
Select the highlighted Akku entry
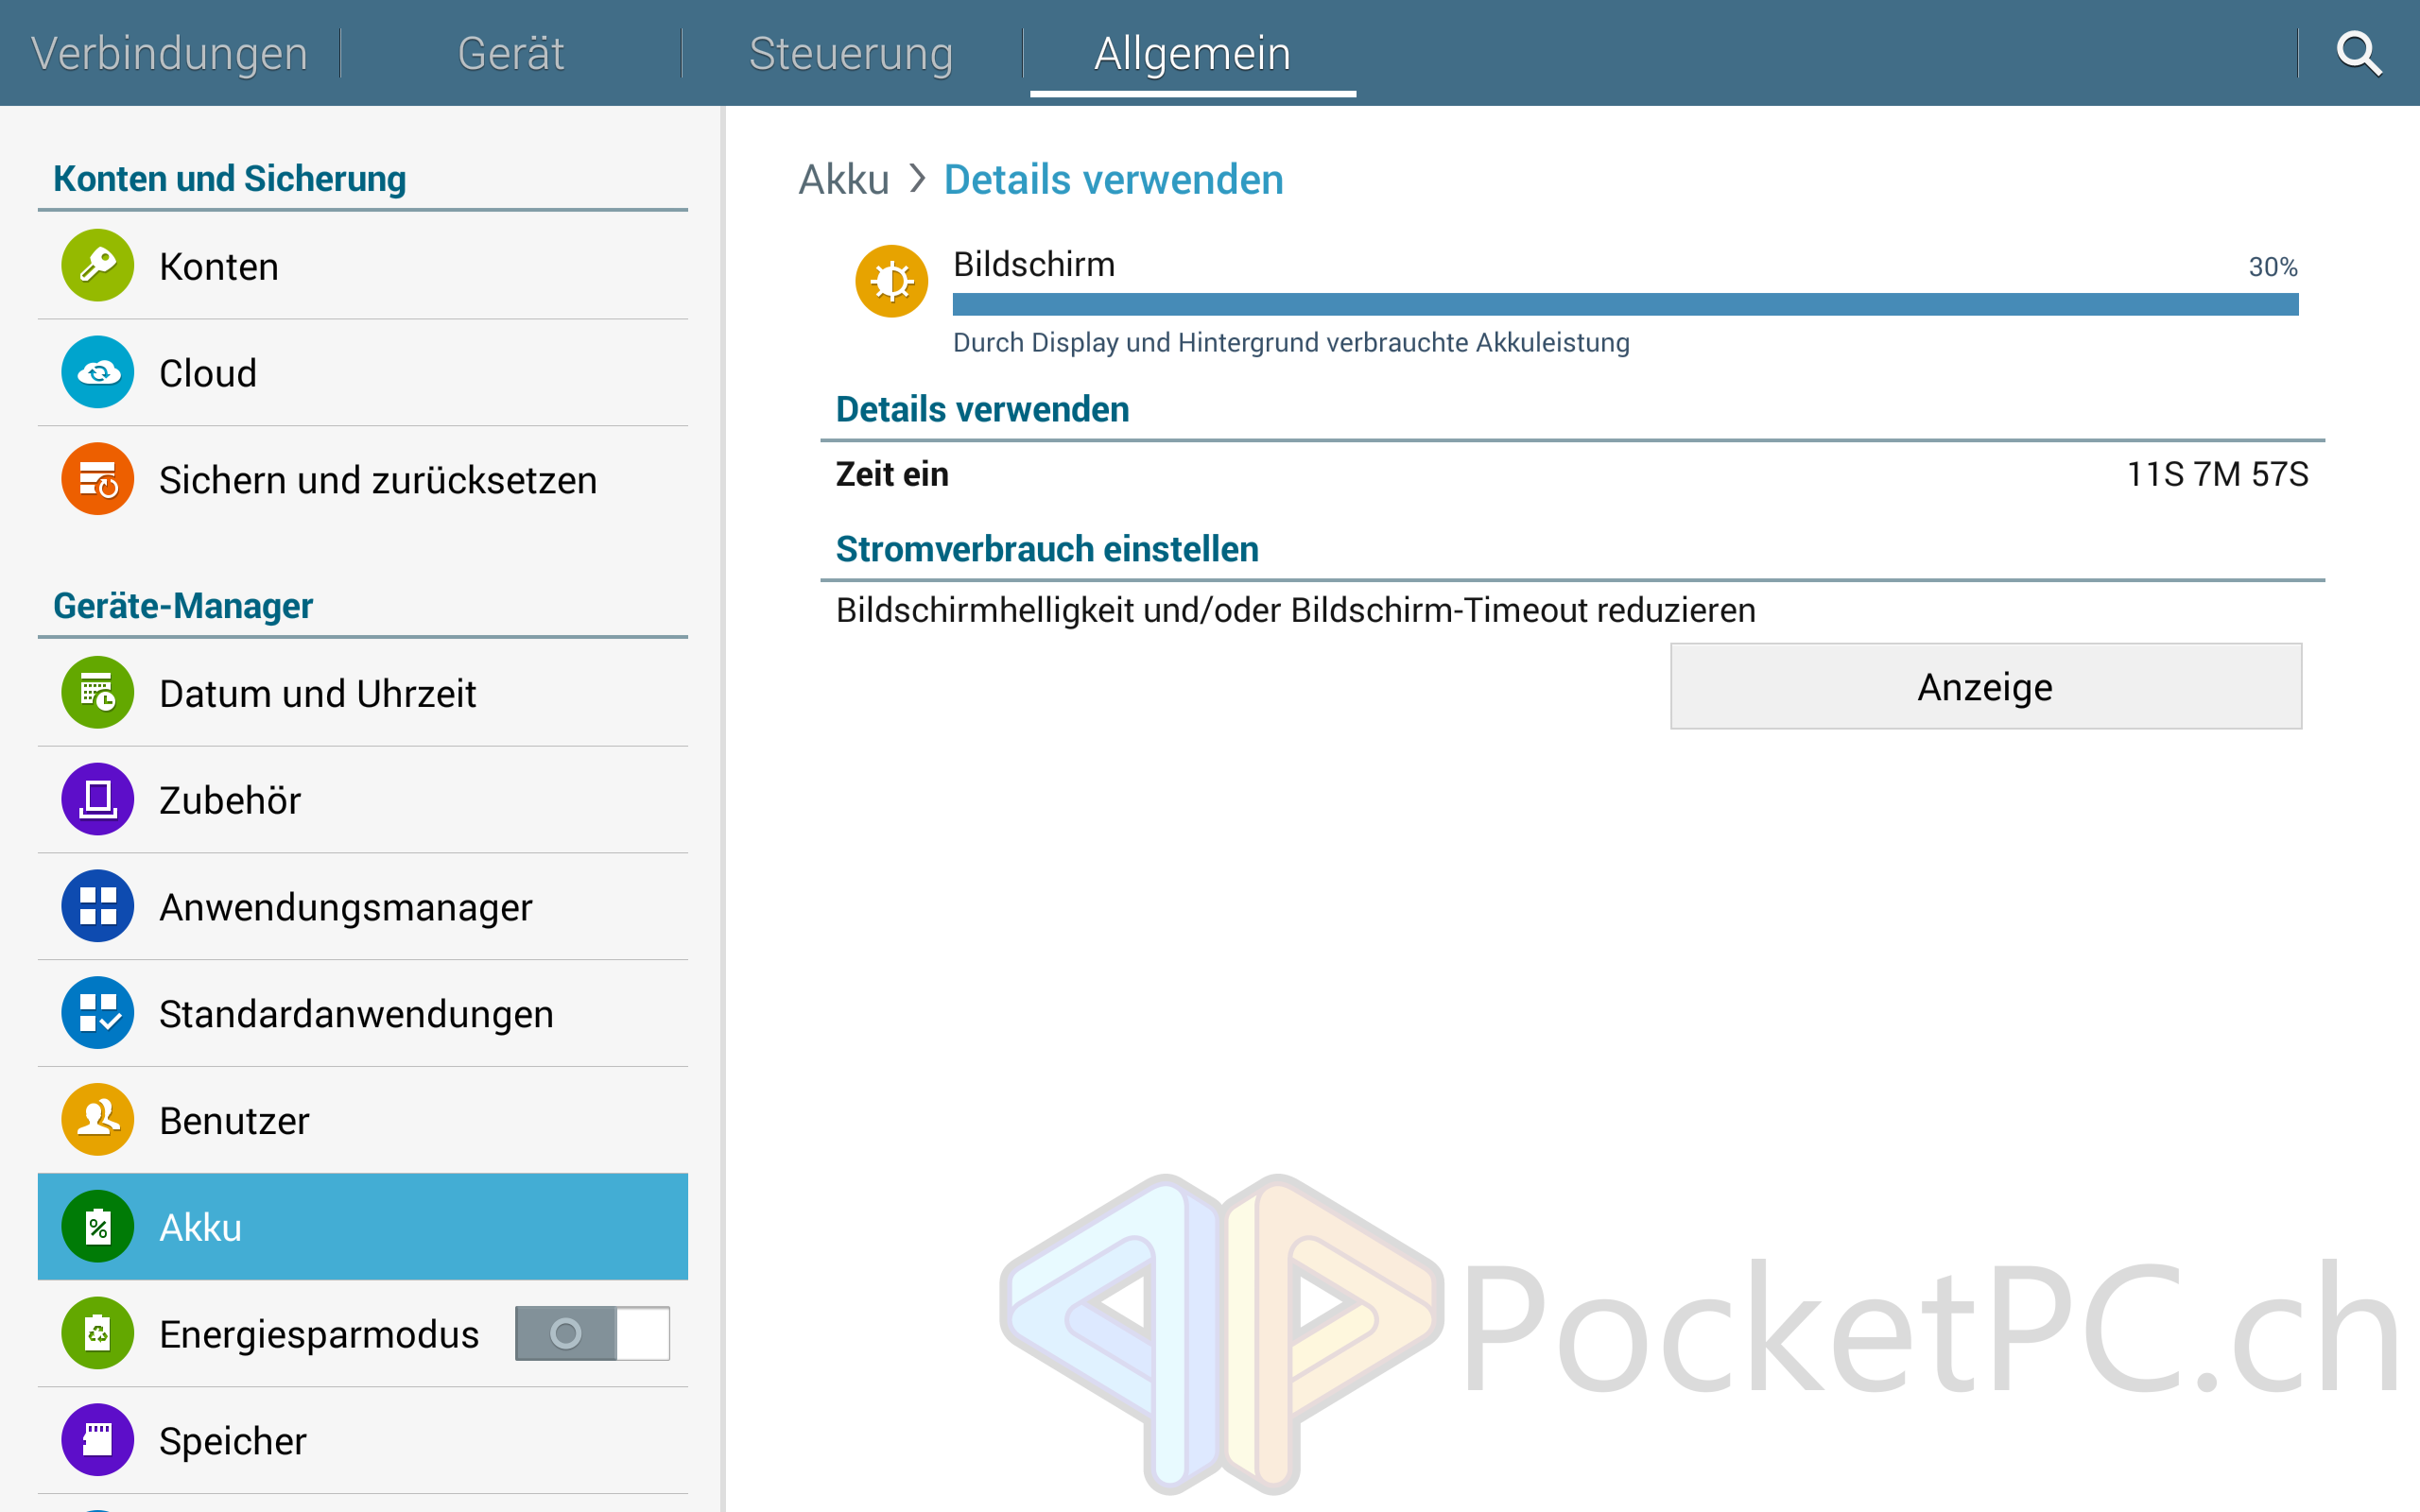point(363,1226)
